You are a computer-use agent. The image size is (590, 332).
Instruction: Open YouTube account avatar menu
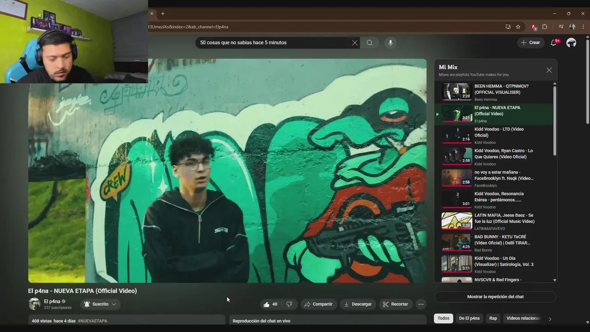(x=571, y=42)
